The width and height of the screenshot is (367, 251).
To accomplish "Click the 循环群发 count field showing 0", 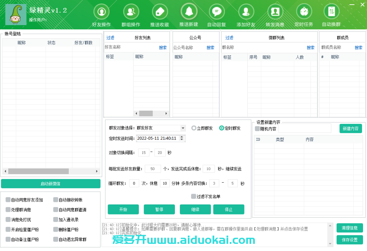I will (x=134, y=183).
